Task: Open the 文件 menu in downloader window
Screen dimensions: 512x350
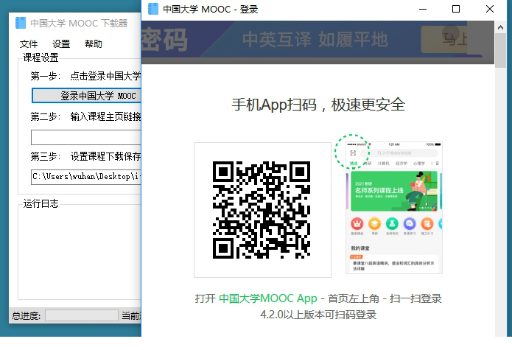Action: click(29, 43)
